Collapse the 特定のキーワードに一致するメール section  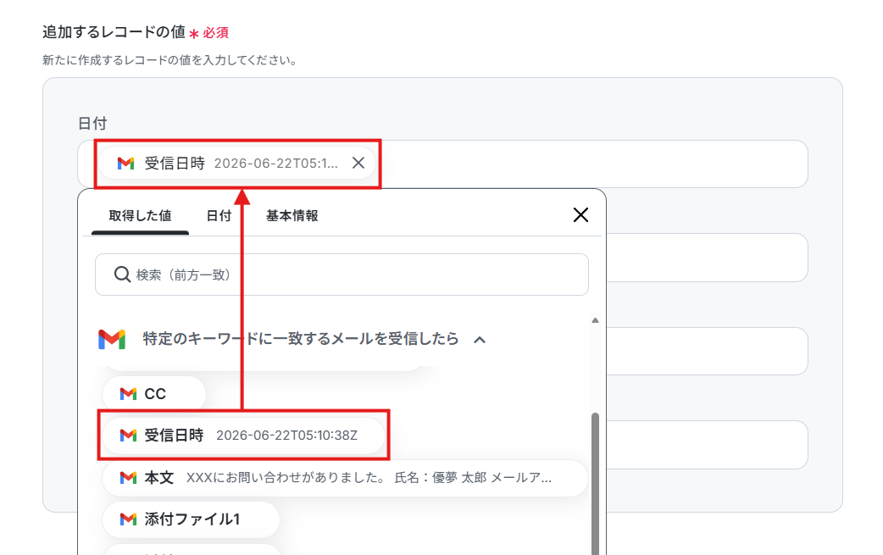[x=480, y=340]
